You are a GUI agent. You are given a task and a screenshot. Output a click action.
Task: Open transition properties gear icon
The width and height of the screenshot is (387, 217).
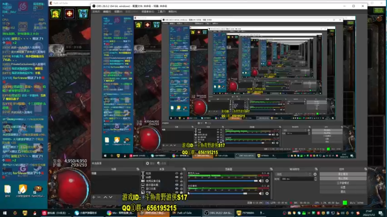pyautogui.click(x=315, y=174)
